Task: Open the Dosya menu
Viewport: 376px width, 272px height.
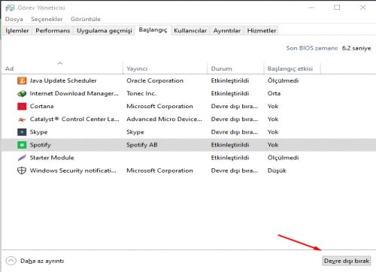Action: [14, 19]
